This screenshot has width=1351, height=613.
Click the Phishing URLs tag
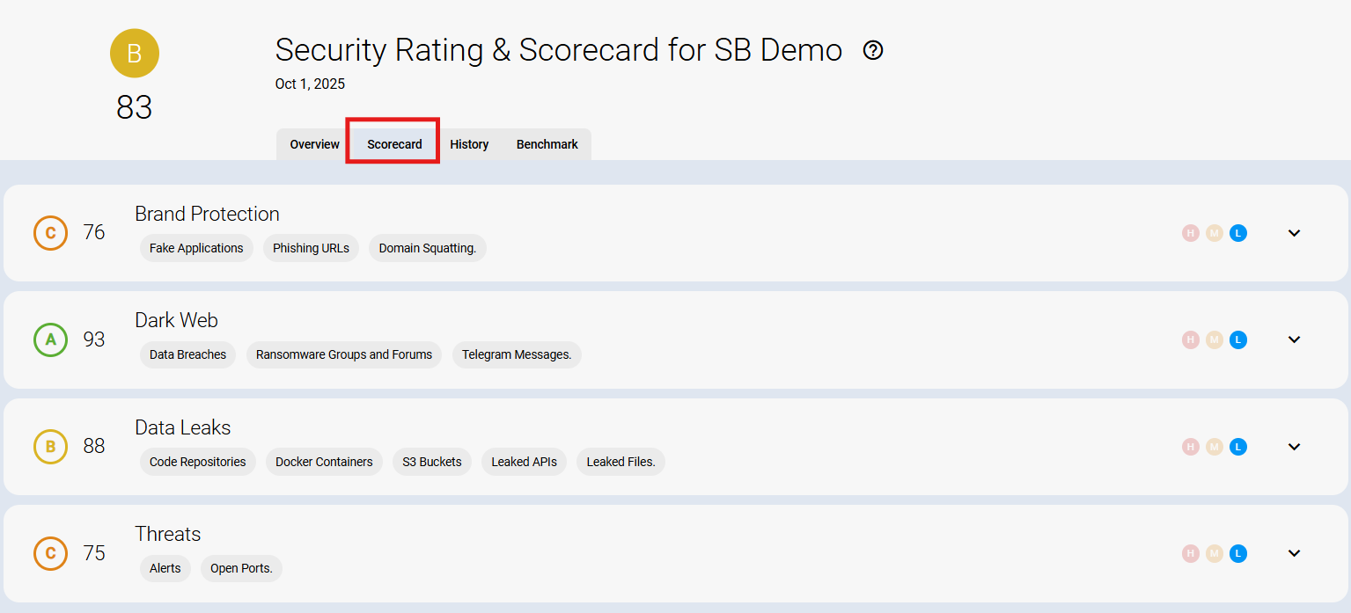(311, 248)
